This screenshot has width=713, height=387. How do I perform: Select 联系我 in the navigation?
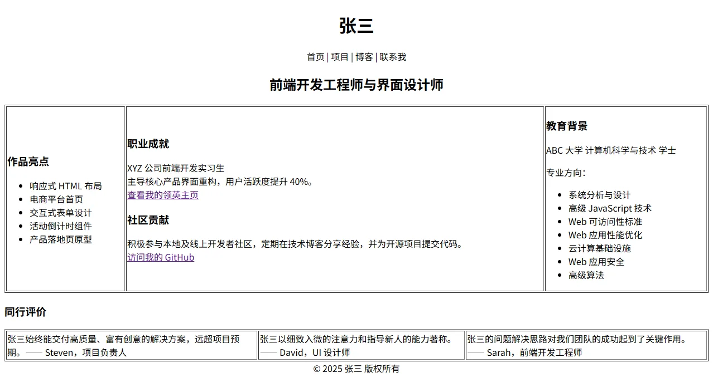point(393,57)
